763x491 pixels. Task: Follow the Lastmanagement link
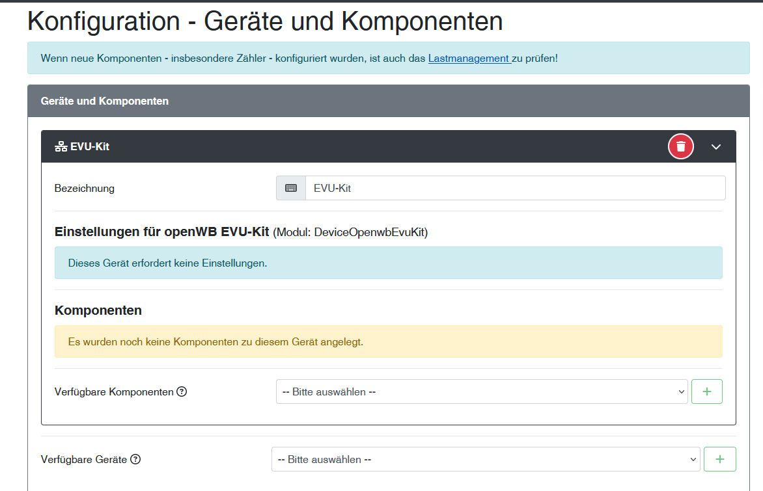pyautogui.click(x=469, y=58)
